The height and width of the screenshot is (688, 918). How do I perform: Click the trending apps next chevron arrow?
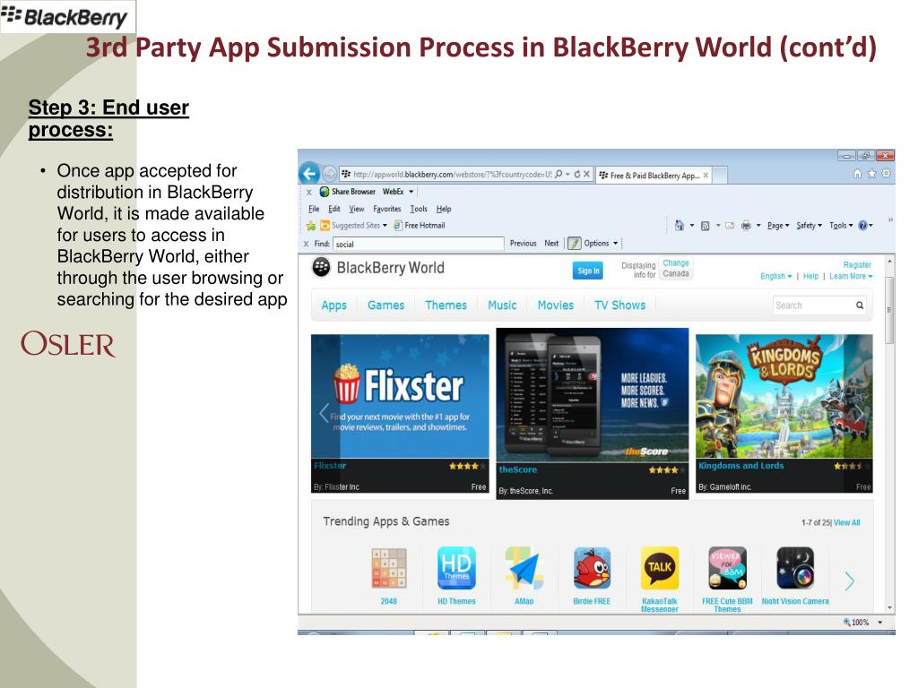tap(850, 580)
